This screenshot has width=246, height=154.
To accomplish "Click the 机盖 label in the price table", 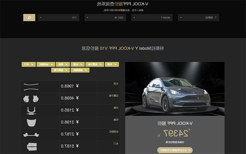I will click(116, 120).
